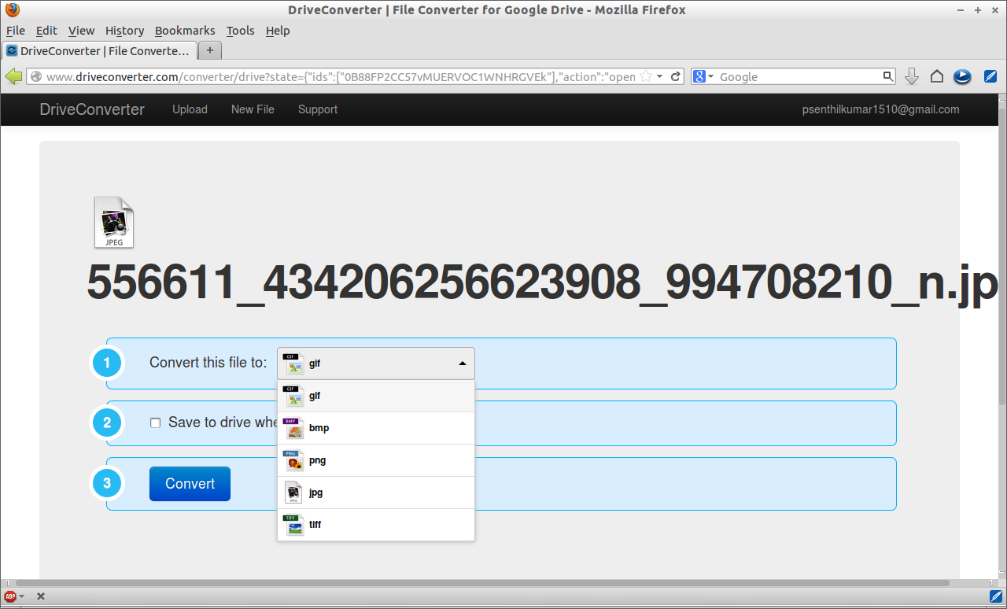1007x609 pixels.
Task: Select the jpg option in format list
Action: [376, 493]
